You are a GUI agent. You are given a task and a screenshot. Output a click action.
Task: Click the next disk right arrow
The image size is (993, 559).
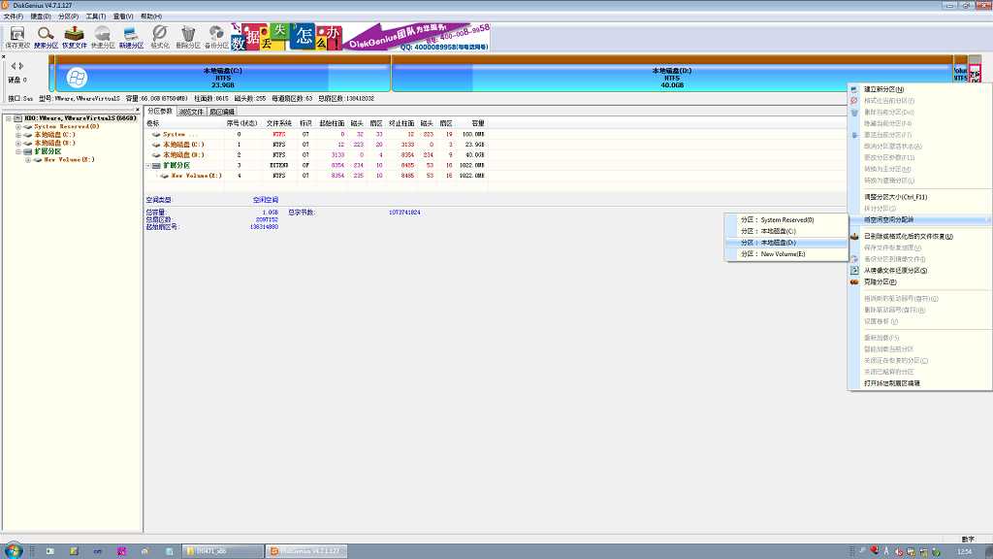[21, 66]
